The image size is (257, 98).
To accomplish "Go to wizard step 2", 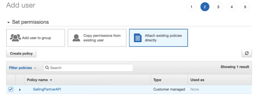I will pyautogui.click(x=205, y=7).
